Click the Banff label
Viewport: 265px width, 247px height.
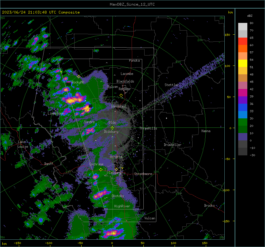pos(49,164)
